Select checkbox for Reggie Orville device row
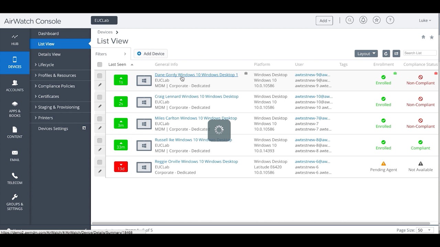This screenshot has height=247, width=440. [100, 162]
